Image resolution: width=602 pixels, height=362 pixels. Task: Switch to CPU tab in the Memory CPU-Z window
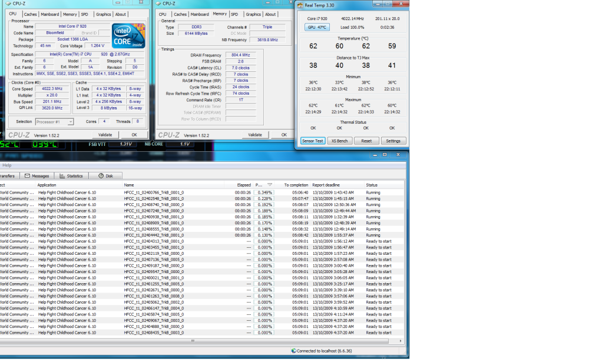163,14
